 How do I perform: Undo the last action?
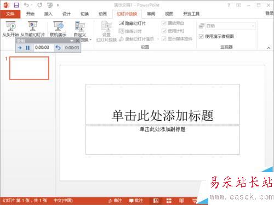[26, 5]
